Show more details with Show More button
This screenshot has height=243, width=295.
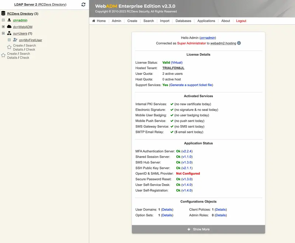(x=198, y=229)
